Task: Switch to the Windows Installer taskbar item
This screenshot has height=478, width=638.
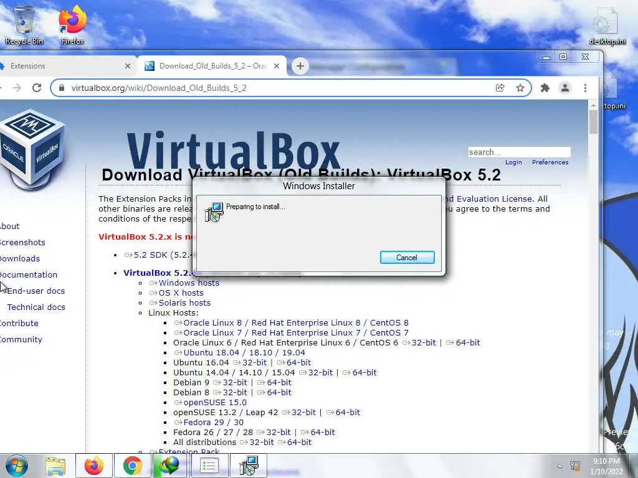Action: pos(248,466)
